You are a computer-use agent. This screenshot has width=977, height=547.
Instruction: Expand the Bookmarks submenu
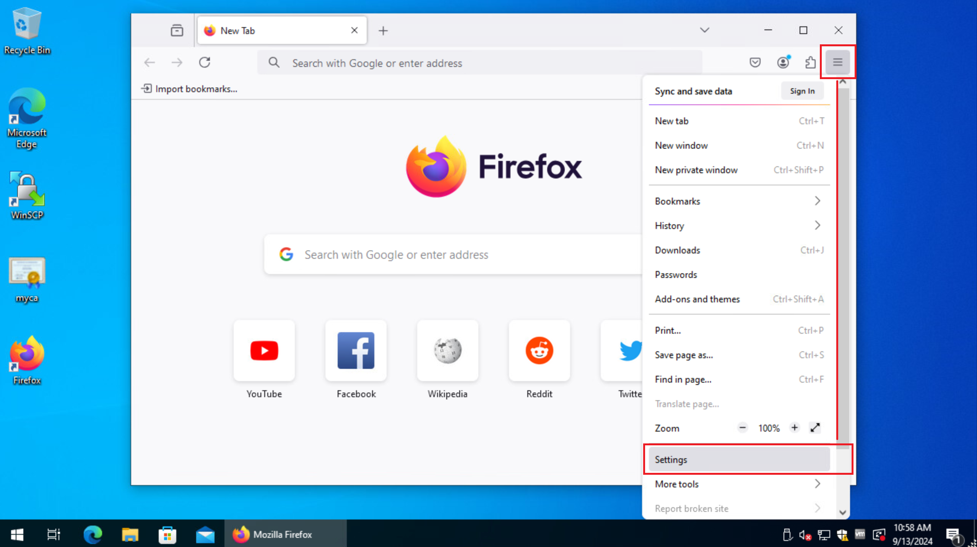coord(738,201)
